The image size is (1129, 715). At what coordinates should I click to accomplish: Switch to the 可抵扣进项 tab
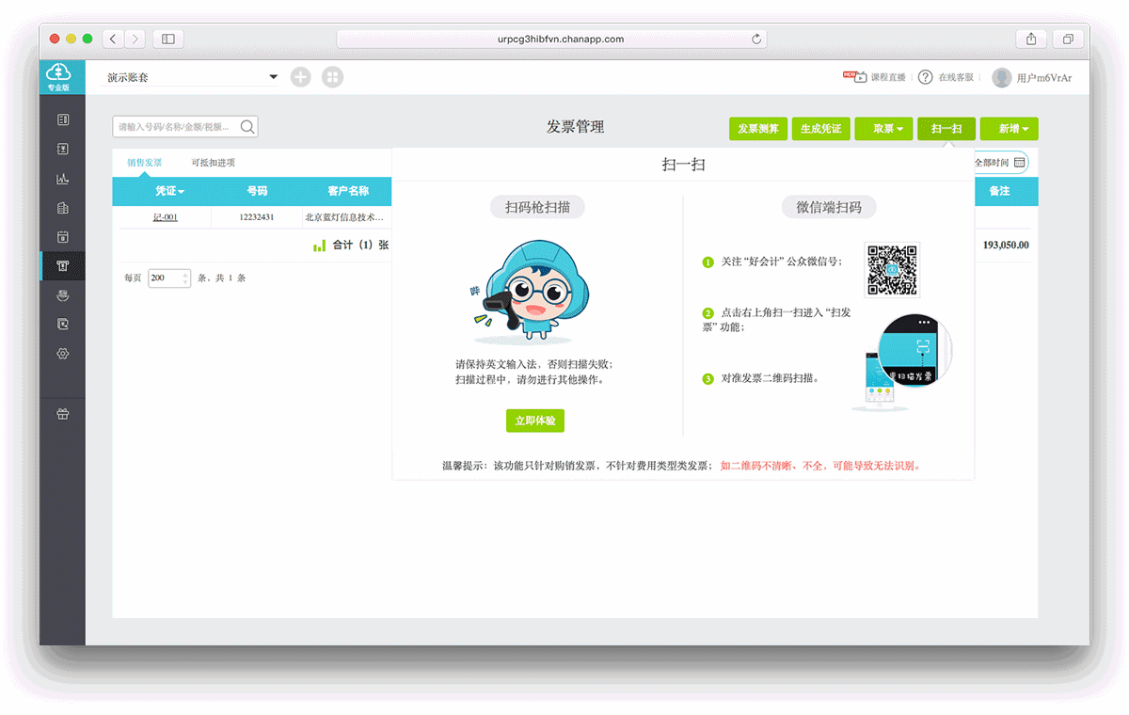tap(213, 163)
